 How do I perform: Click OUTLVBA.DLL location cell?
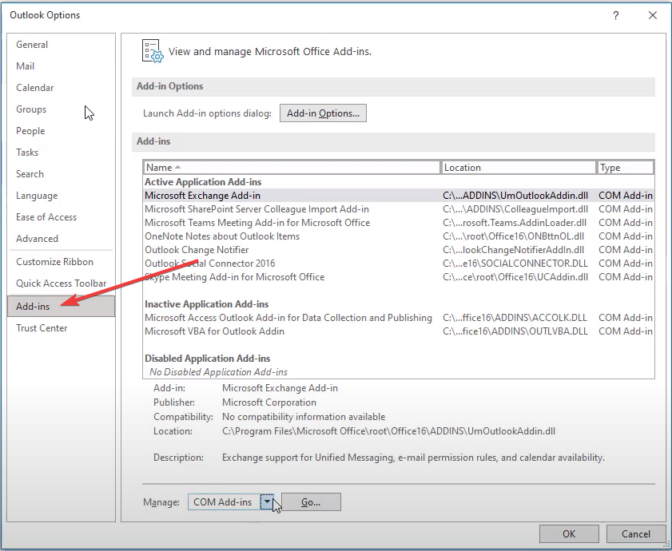click(x=515, y=331)
